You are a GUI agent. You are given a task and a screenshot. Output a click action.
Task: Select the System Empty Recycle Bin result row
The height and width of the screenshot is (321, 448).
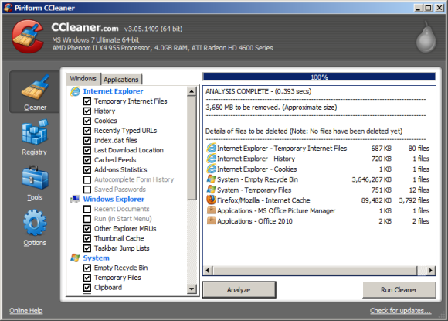click(317, 179)
